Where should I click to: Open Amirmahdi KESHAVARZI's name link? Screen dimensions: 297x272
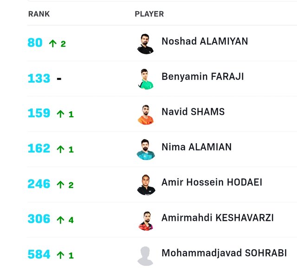click(218, 218)
